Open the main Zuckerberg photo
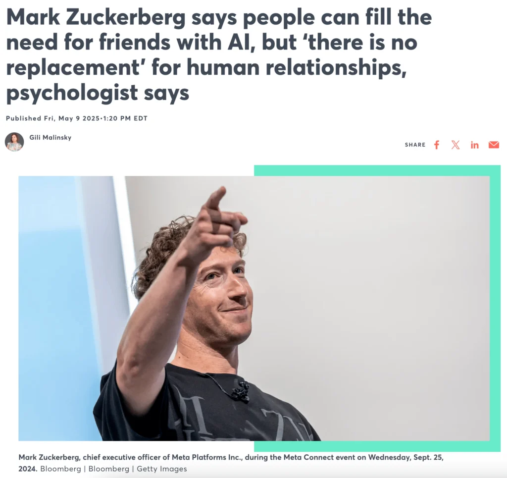 pyautogui.click(x=254, y=308)
